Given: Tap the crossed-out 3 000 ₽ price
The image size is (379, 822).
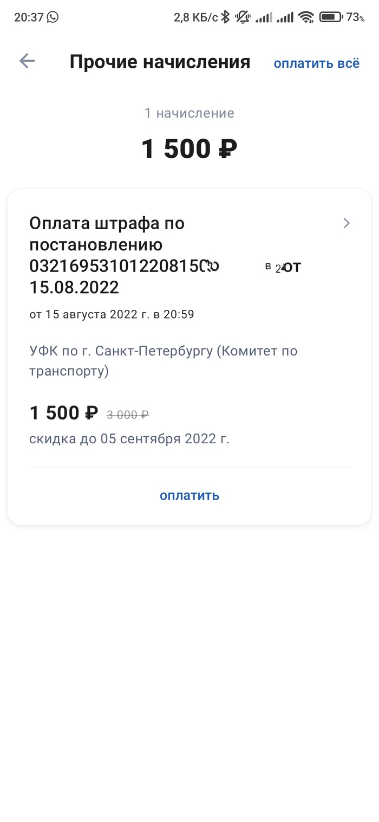Looking at the screenshot, I should [128, 415].
